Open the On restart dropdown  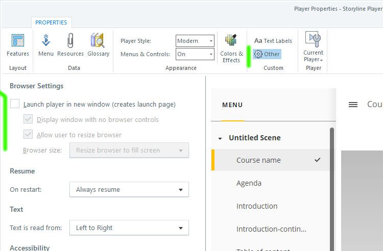129,190
